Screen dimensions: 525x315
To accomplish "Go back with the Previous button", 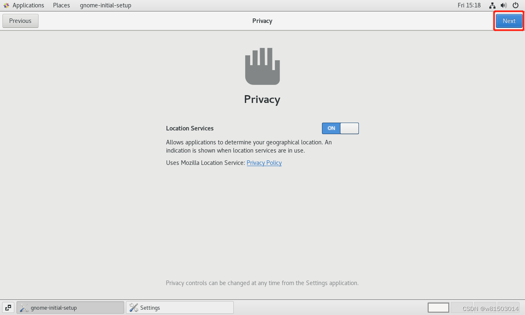I will (21, 21).
